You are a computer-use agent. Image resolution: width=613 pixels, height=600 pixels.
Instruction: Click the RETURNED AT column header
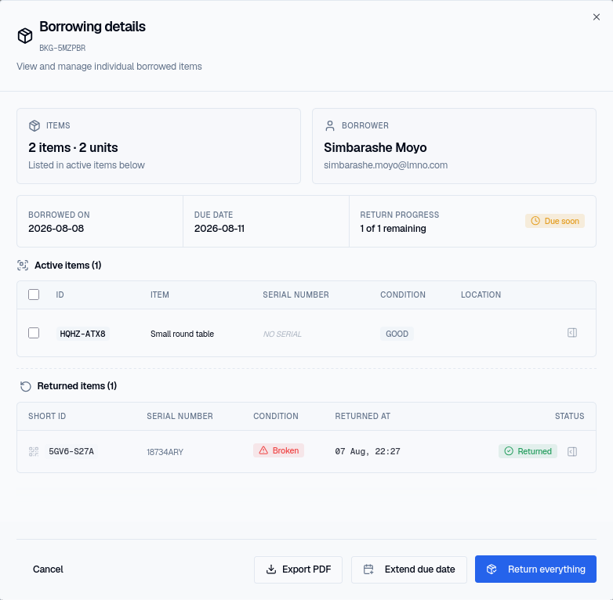click(362, 417)
